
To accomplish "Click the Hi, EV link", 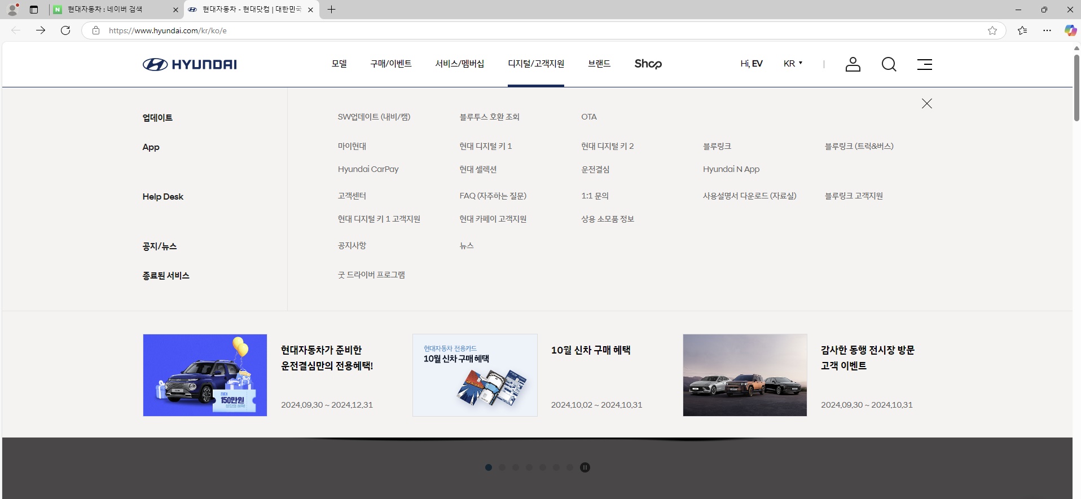I will 752,64.
